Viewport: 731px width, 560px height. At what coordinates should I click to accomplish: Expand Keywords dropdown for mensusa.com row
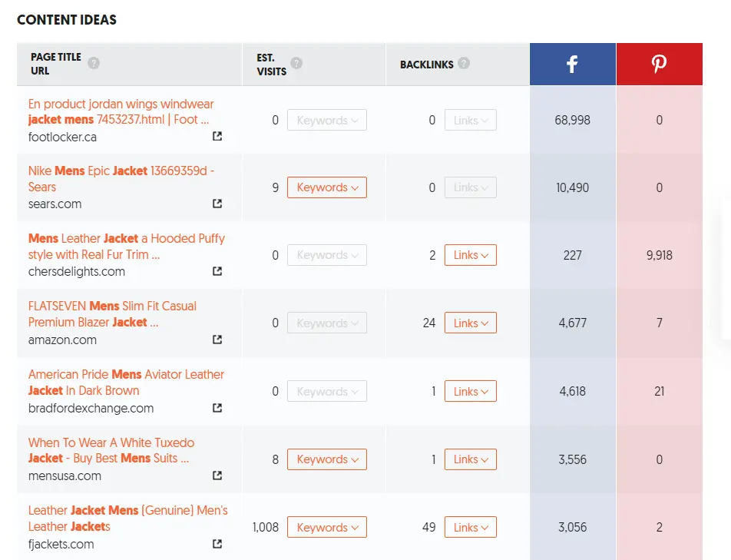point(326,459)
